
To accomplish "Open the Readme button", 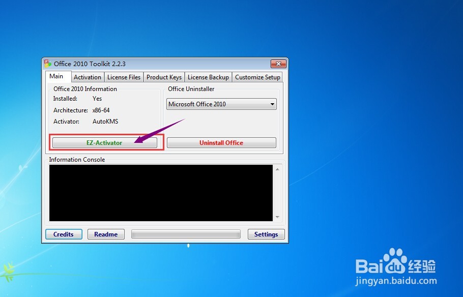I will 106,234.
